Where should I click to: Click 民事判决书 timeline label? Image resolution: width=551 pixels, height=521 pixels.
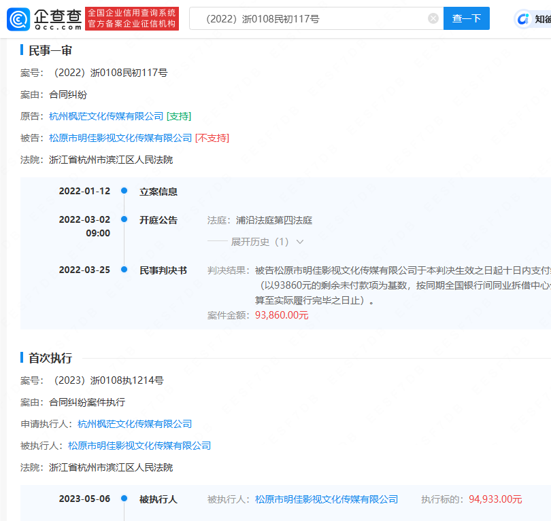point(163,270)
